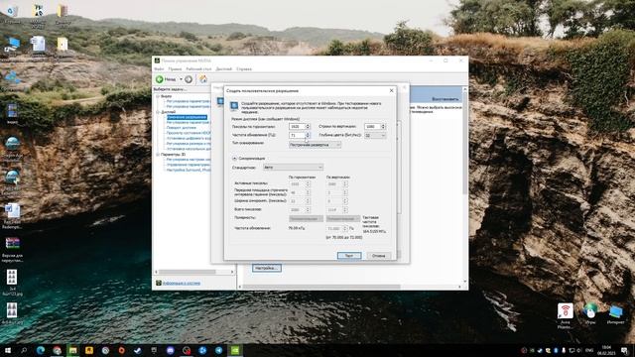Click the Отмена button
The height and width of the screenshot is (357, 635).
tap(379, 256)
